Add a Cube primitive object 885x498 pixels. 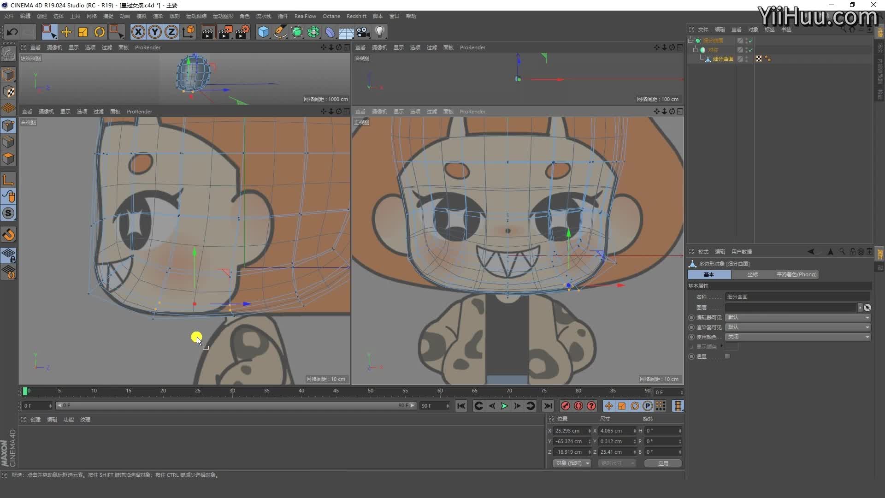pyautogui.click(x=263, y=32)
